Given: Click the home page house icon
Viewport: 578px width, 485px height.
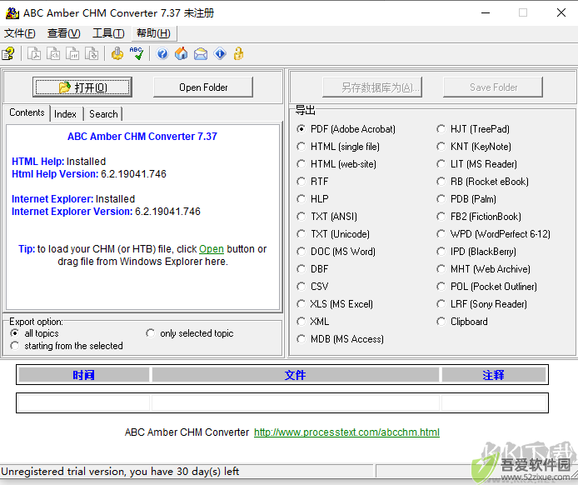Looking at the screenshot, I should pos(182,54).
